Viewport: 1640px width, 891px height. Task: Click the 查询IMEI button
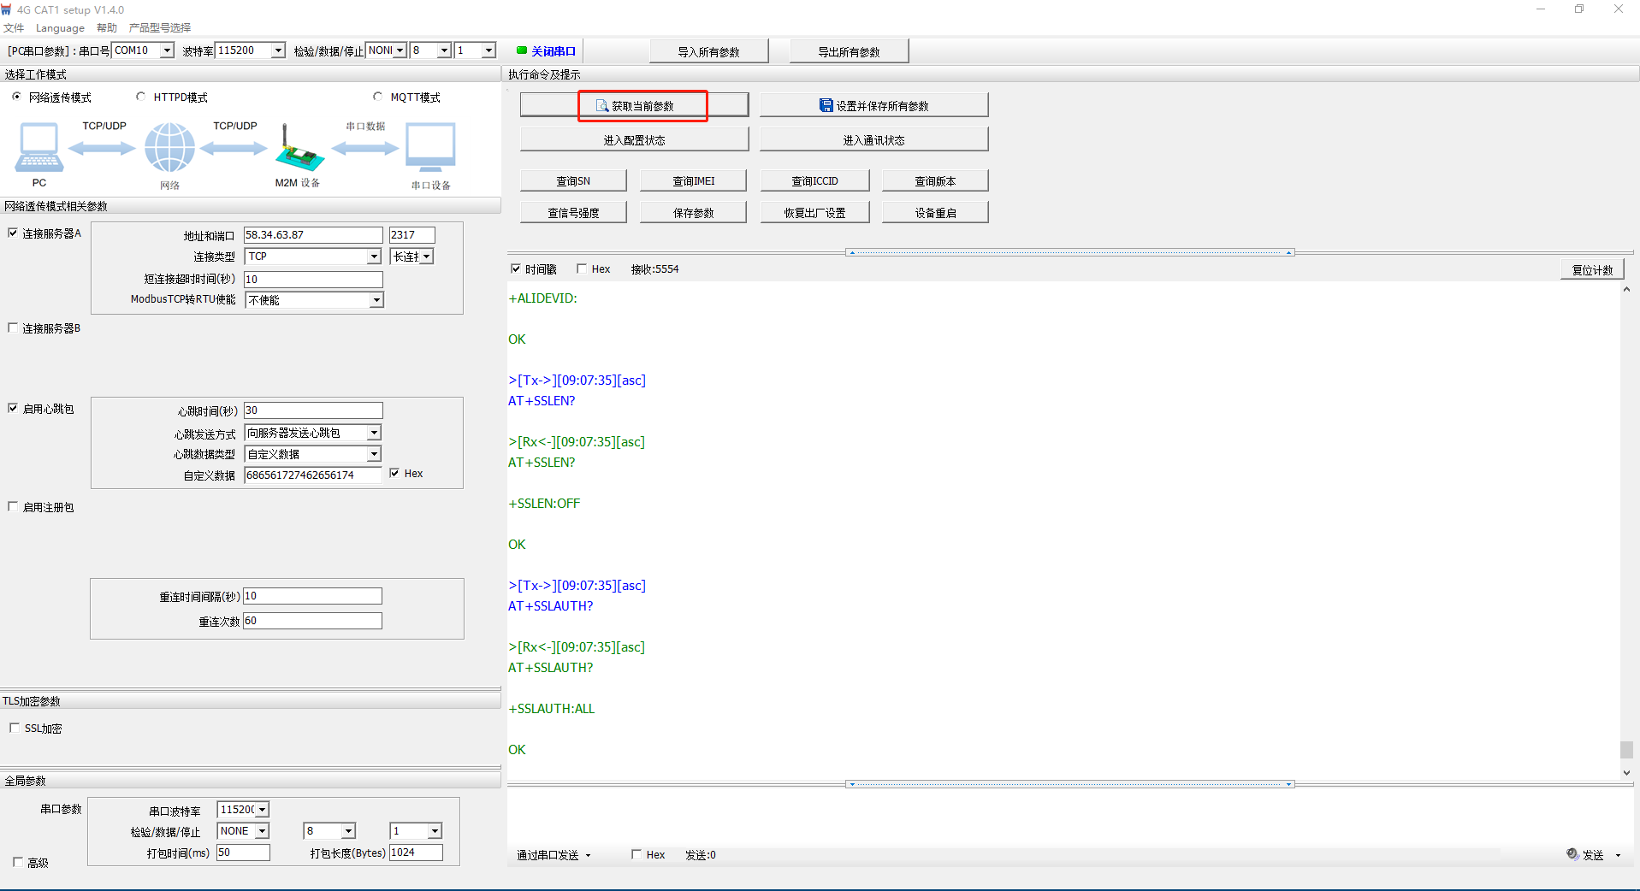693,181
